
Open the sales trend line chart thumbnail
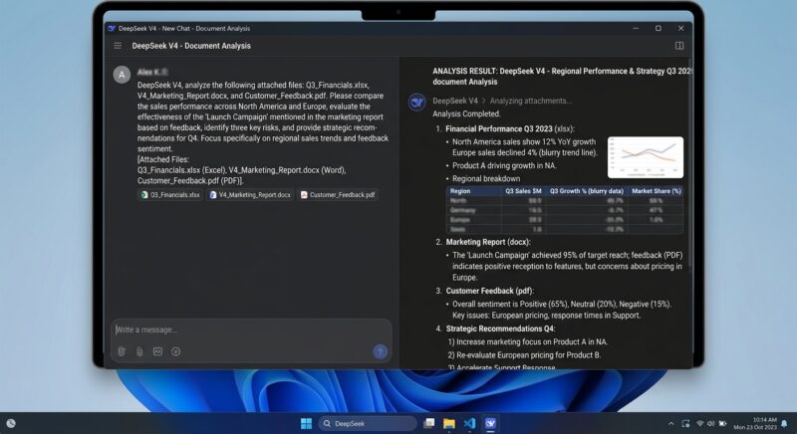coord(645,157)
